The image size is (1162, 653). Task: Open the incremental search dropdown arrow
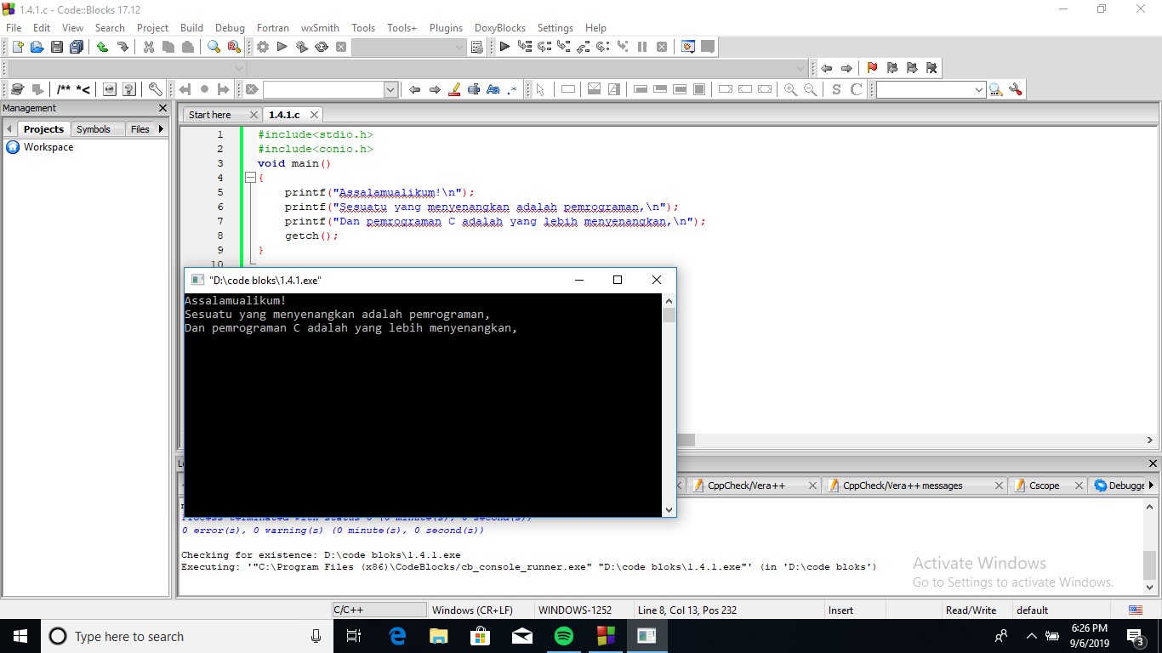(x=390, y=89)
